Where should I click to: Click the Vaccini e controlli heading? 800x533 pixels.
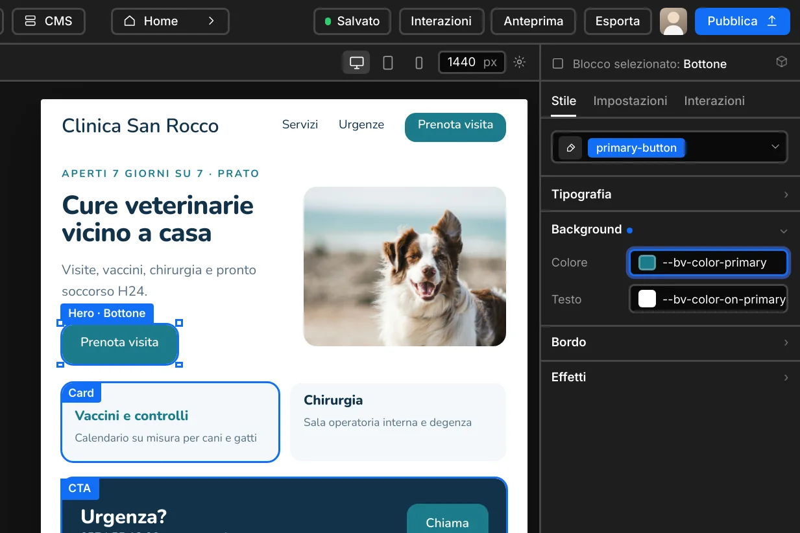tap(132, 416)
